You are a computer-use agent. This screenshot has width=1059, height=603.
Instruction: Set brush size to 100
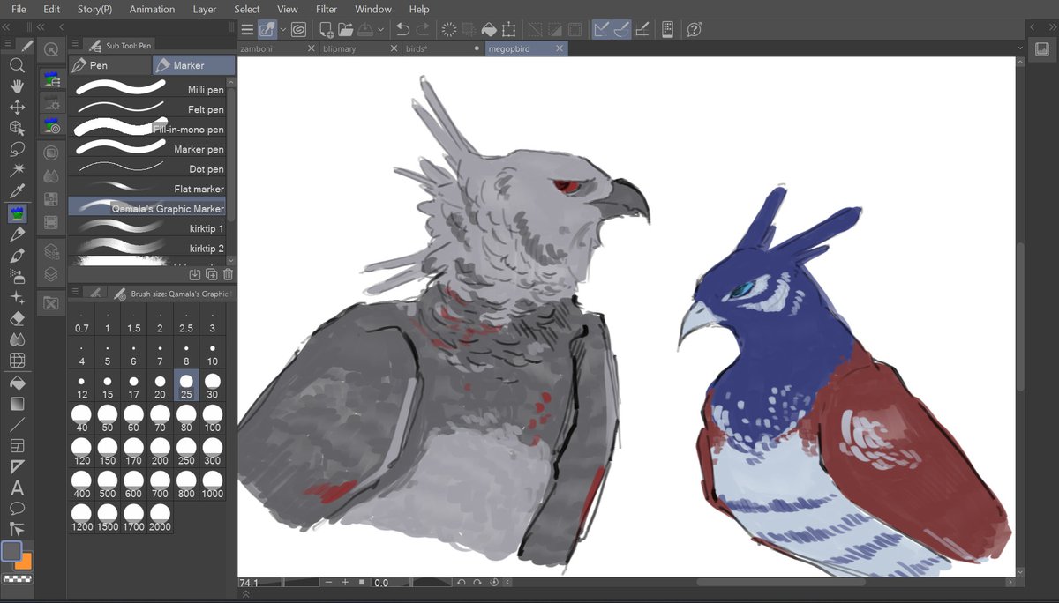pyautogui.click(x=212, y=418)
